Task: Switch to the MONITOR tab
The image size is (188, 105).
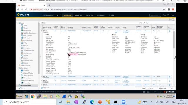Action: point(68,15)
